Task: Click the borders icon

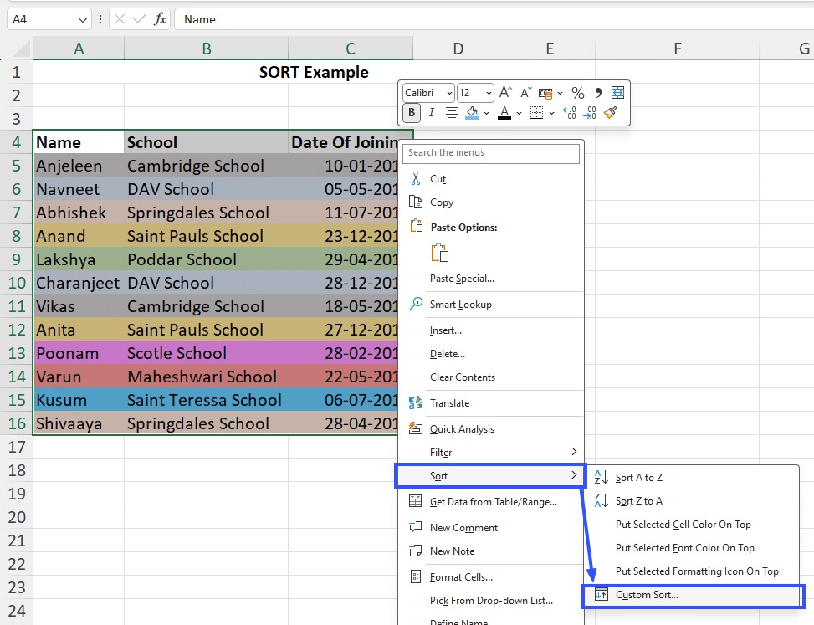Action: tap(536, 113)
